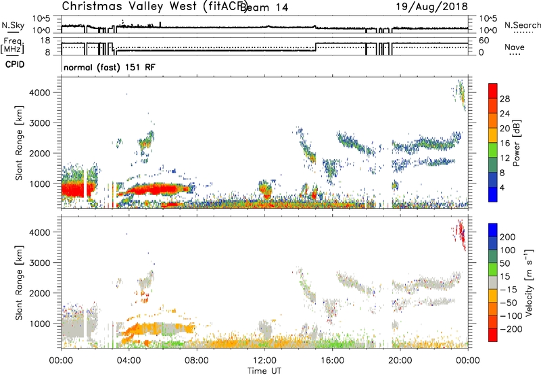Click the "Nave" legend label

(515, 47)
